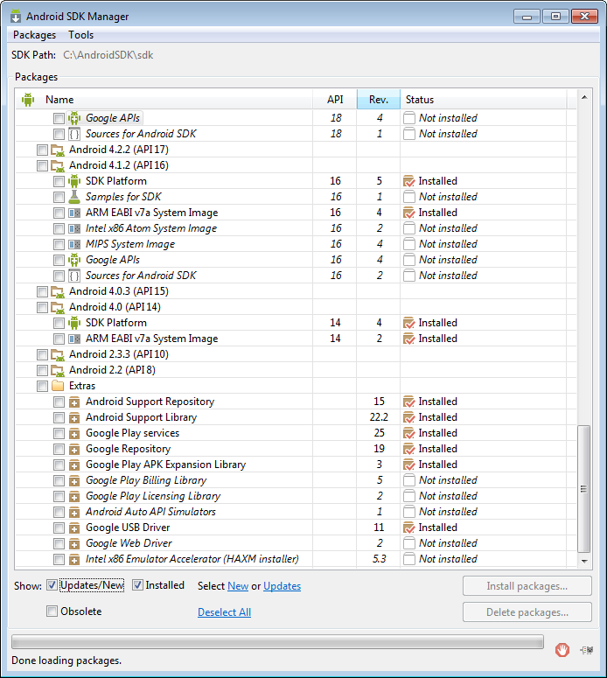Click the Not installed status icon for Google Web Driver
Image resolution: width=607 pixels, height=678 pixels.
(409, 543)
